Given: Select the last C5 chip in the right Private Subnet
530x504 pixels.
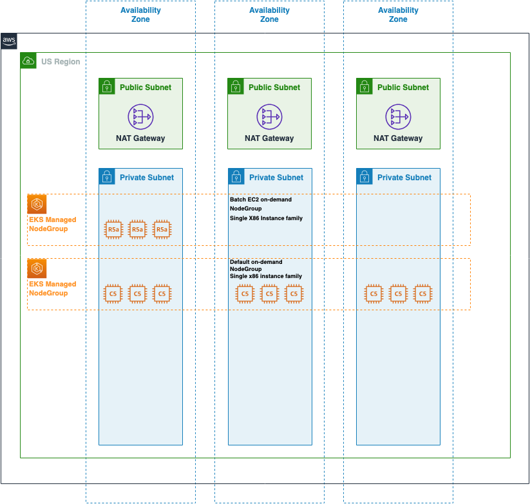Looking at the screenshot, I should (x=423, y=294).
